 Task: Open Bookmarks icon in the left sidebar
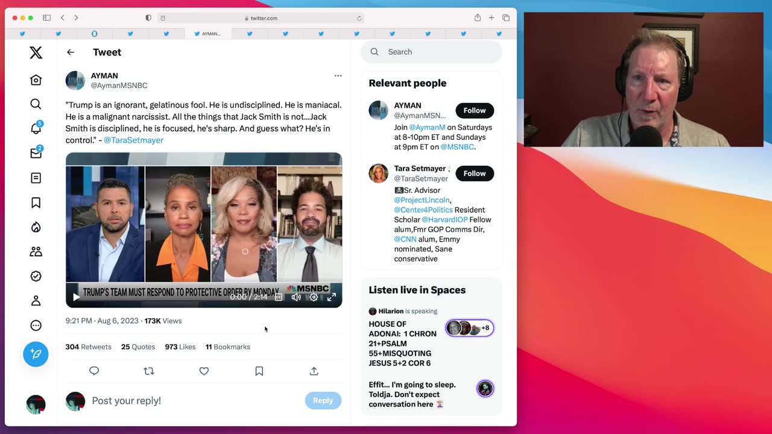pos(36,203)
